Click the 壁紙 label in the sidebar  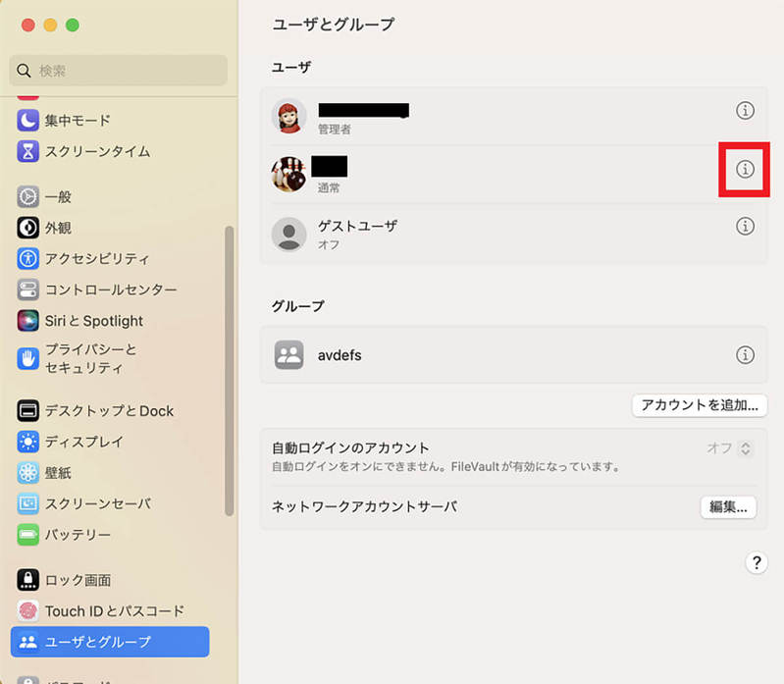point(58,473)
